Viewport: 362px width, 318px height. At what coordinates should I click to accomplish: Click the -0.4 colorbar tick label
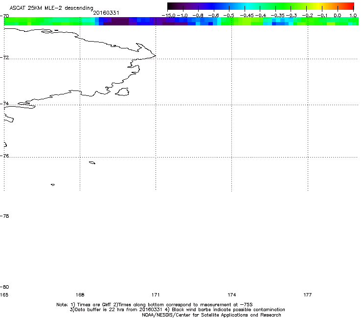pyautogui.click(x=261, y=16)
